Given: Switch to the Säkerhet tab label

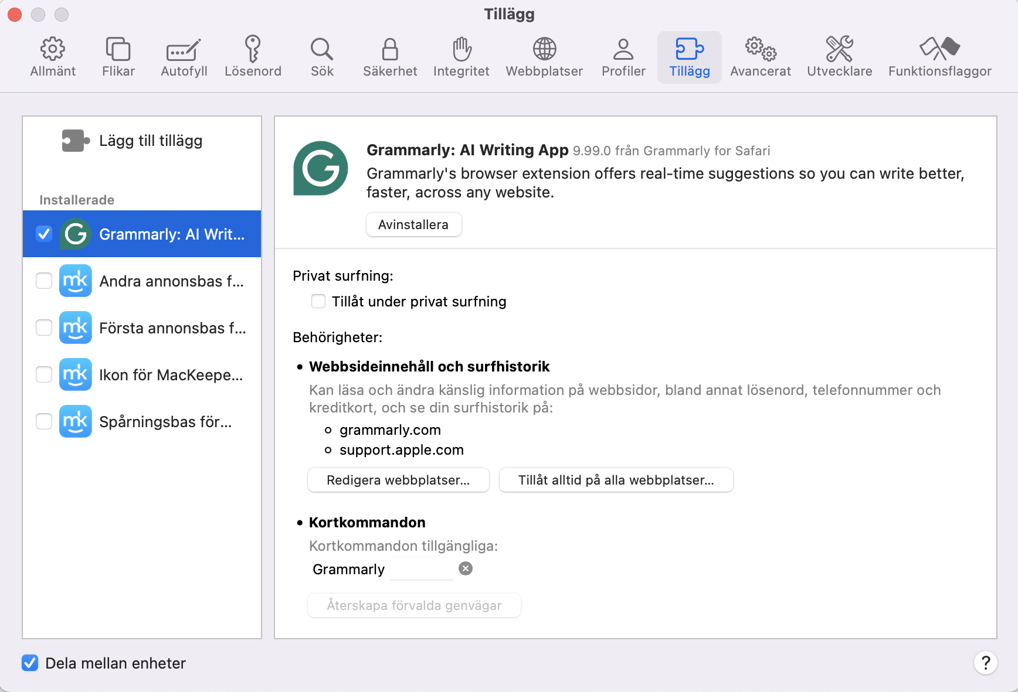Looking at the screenshot, I should click(x=390, y=71).
